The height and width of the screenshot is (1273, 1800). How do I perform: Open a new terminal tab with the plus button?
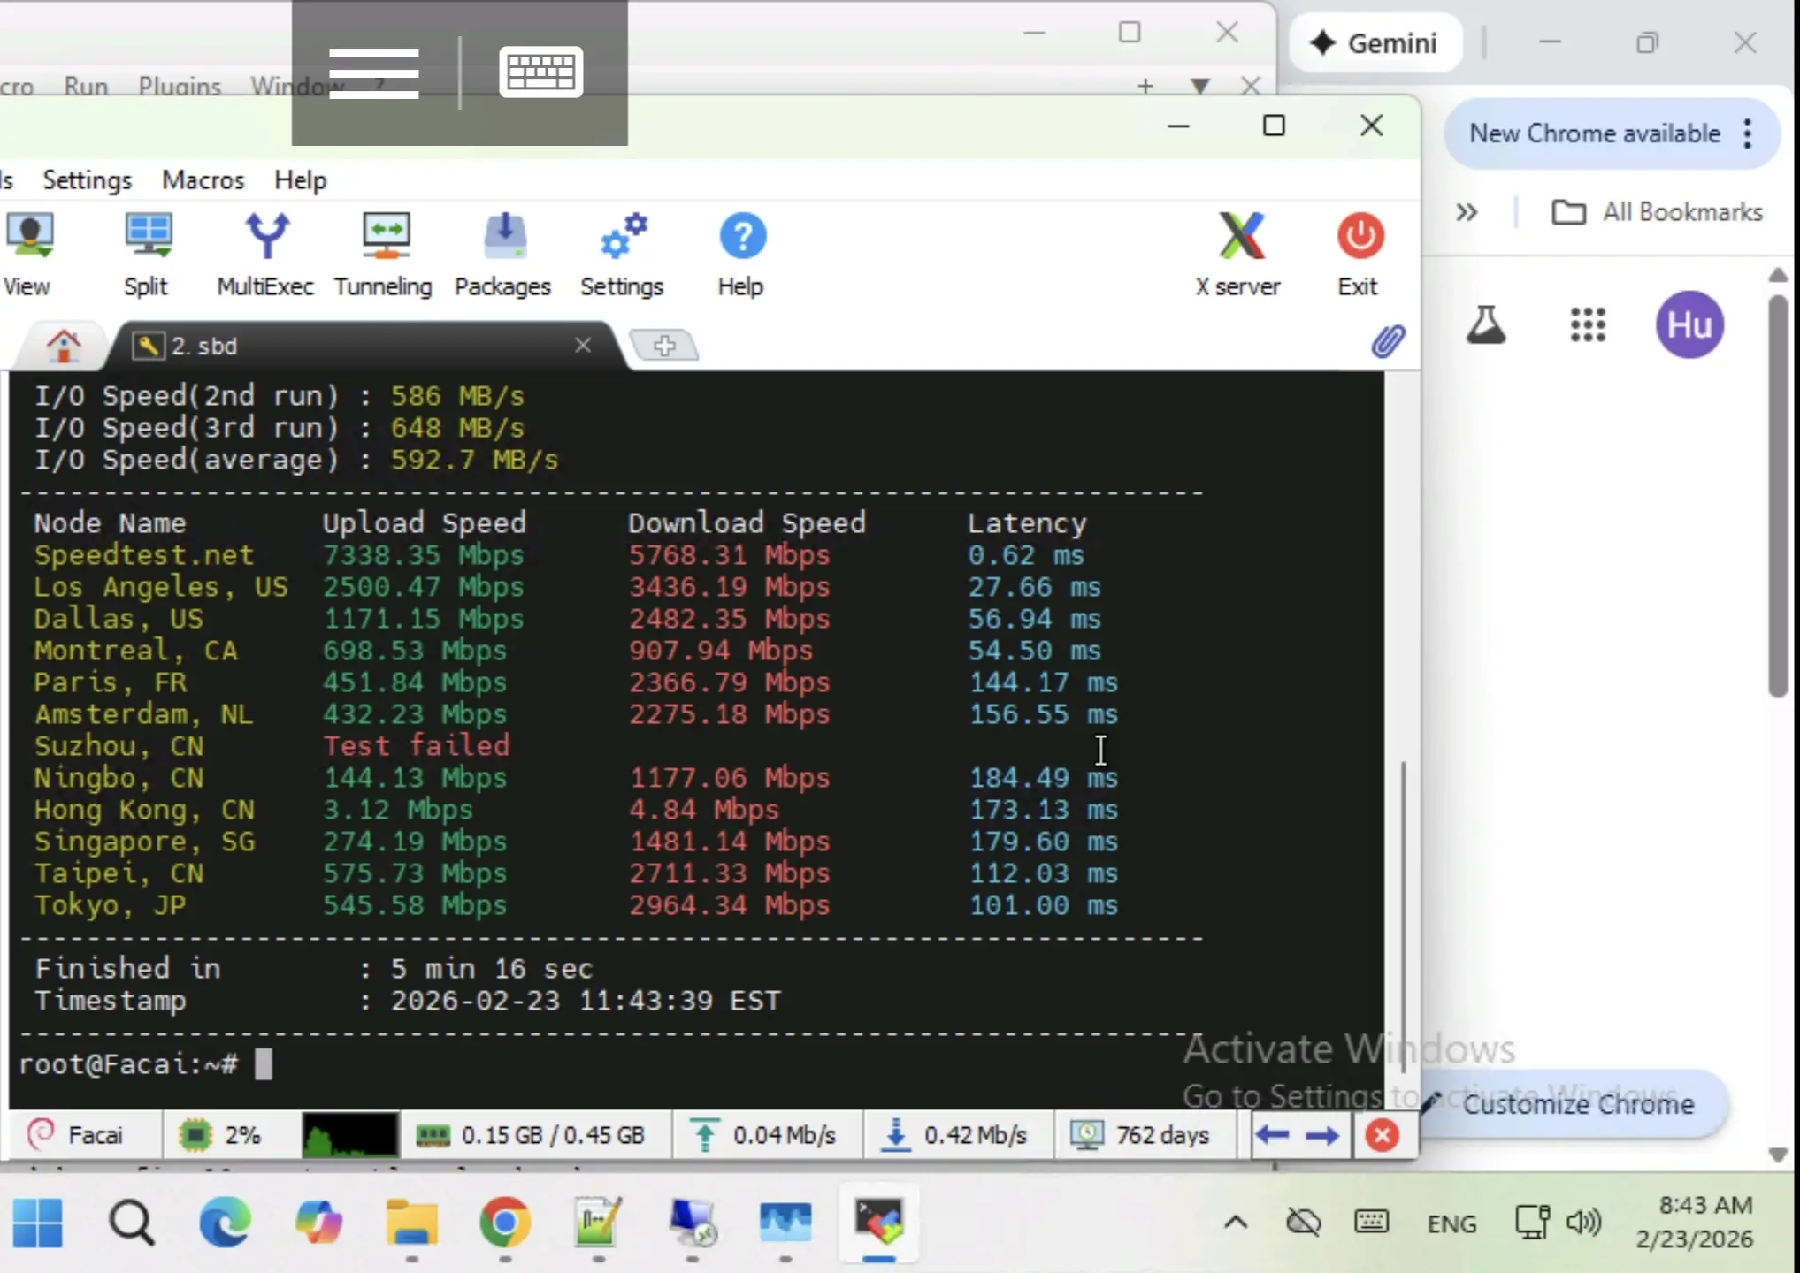pos(665,345)
